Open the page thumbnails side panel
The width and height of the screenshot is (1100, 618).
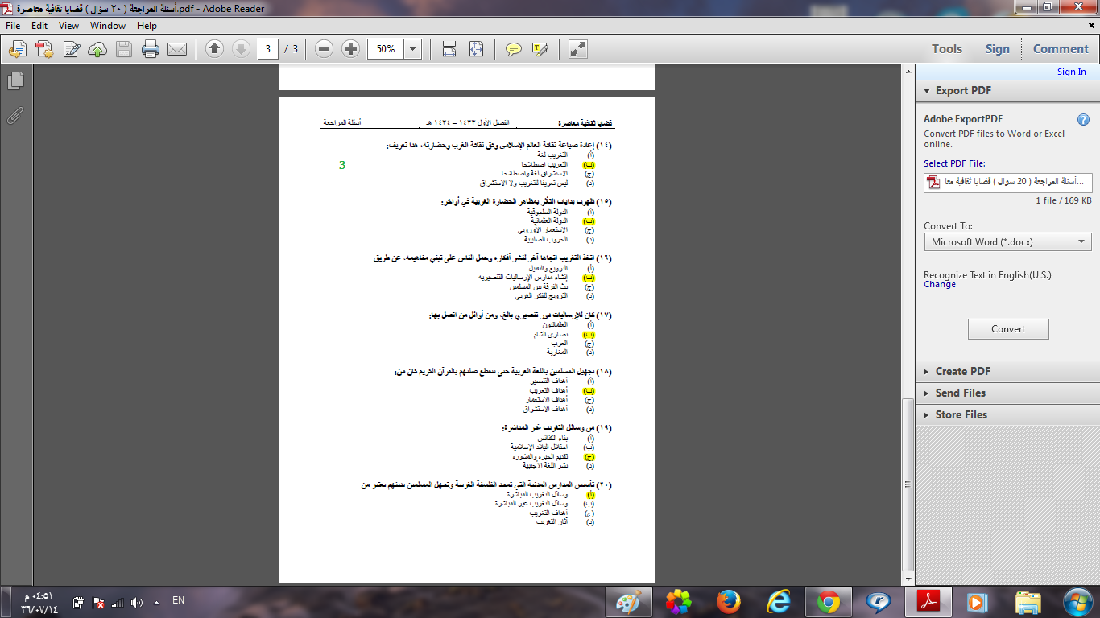(x=15, y=80)
